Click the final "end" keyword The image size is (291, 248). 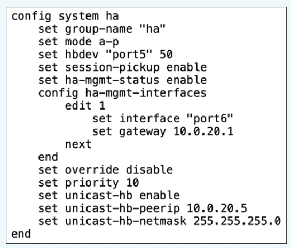[x=21, y=234]
